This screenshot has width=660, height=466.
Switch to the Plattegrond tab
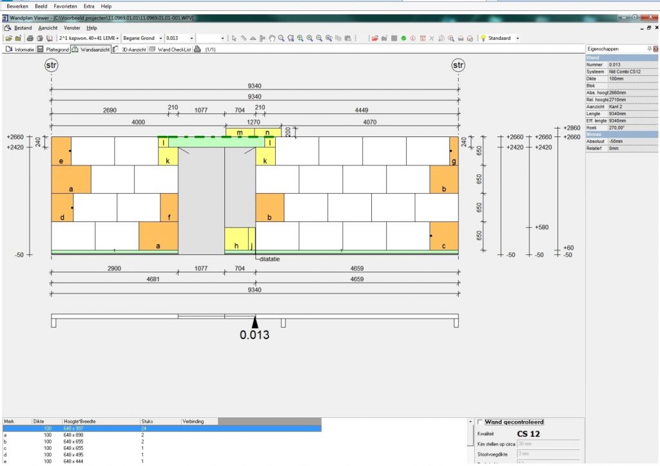coord(53,49)
